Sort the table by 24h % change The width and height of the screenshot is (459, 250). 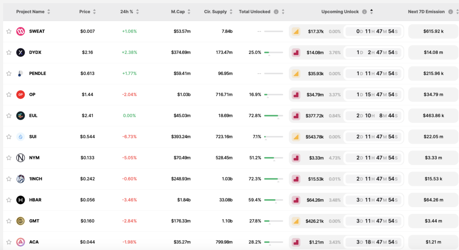[137, 12]
